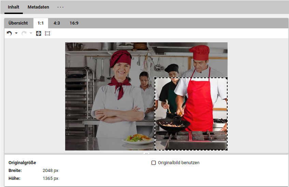Select the crop frame tool icon
Image resolution: width=289 pixels, height=187 pixels.
click(x=47, y=33)
